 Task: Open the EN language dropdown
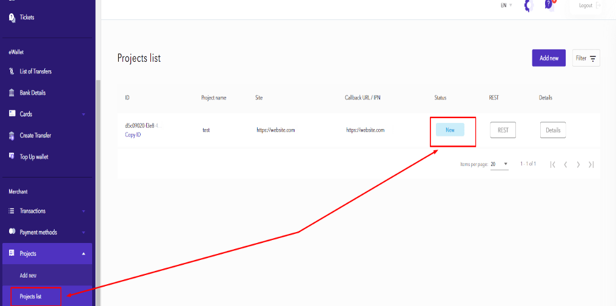[506, 5]
